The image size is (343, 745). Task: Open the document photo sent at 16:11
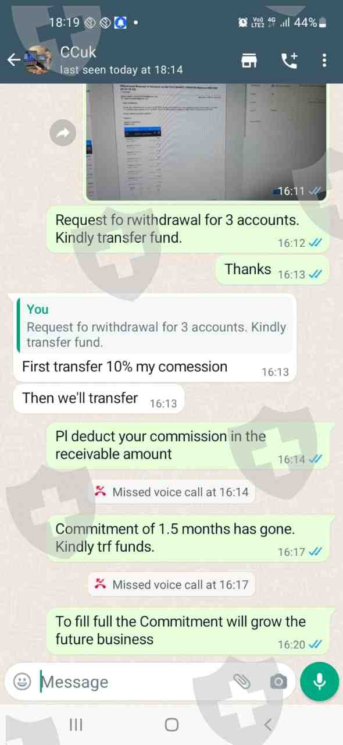click(x=206, y=142)
